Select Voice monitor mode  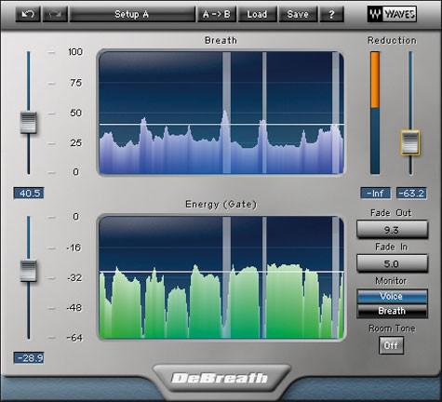tap(392, 296)
